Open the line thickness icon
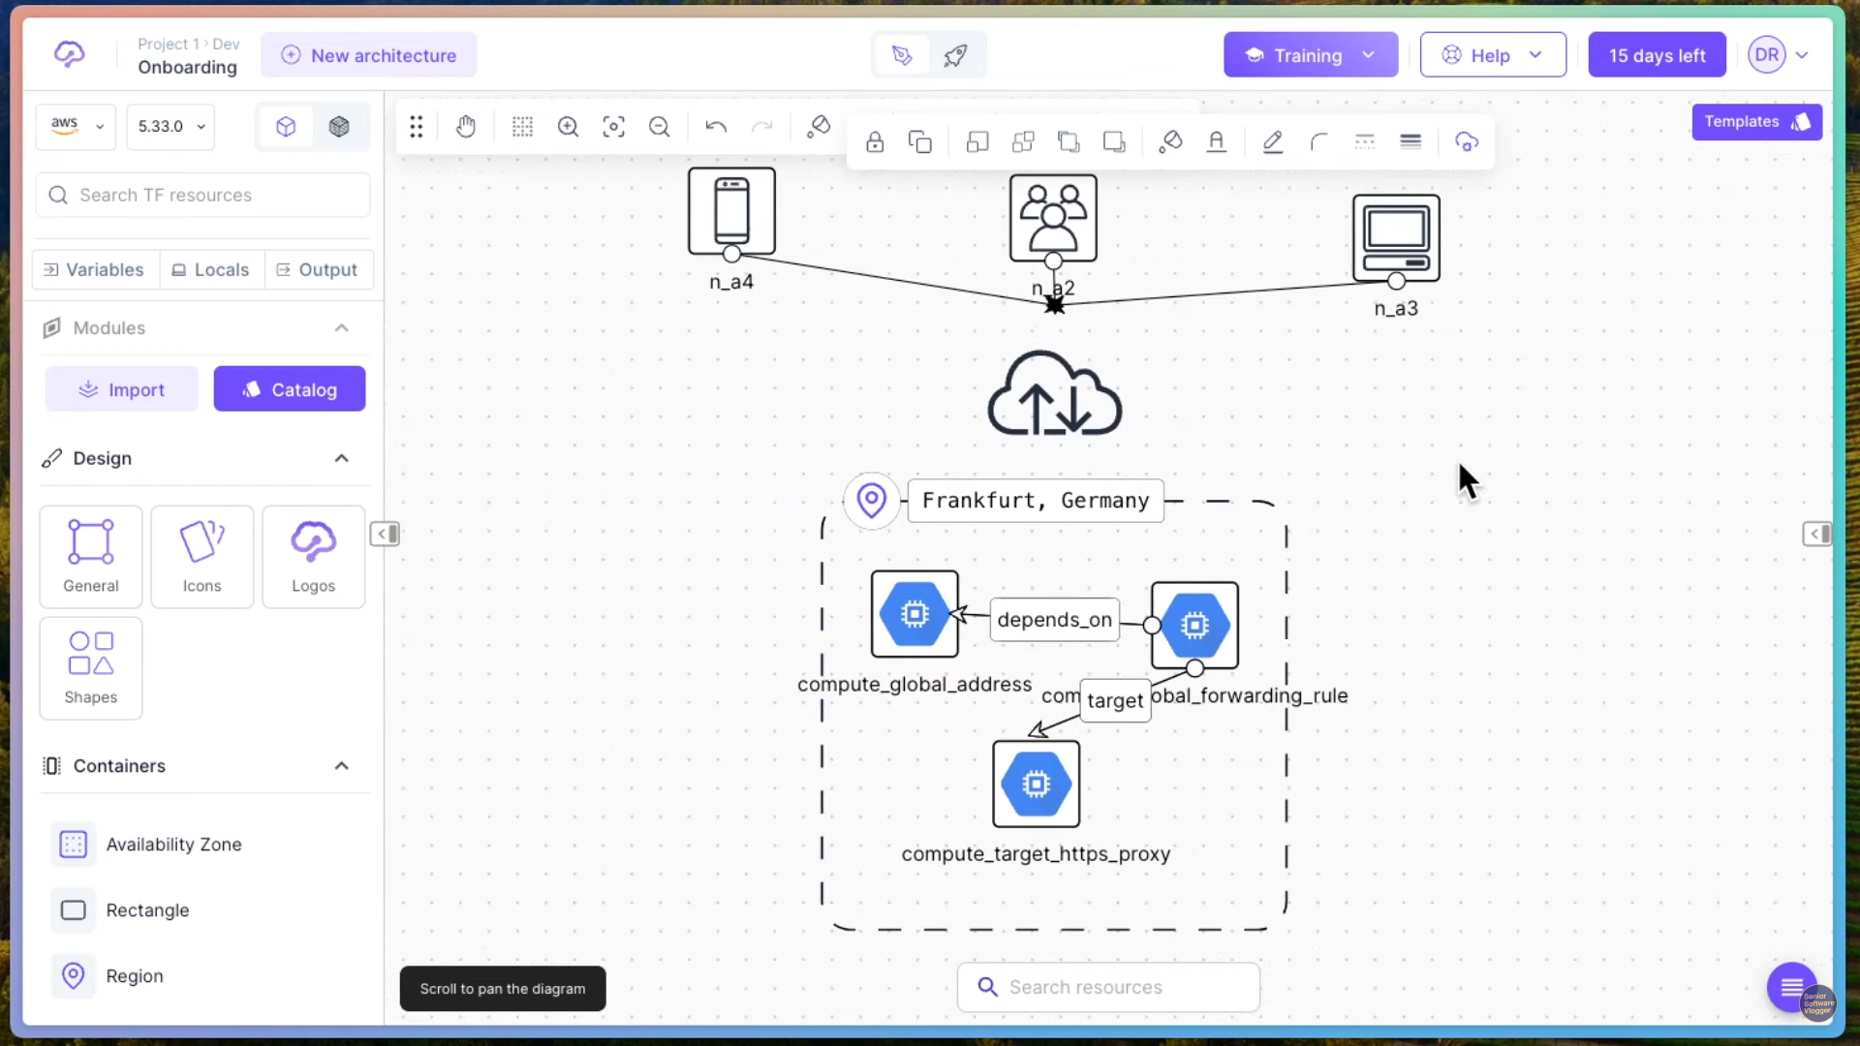 coord(1410,142)
